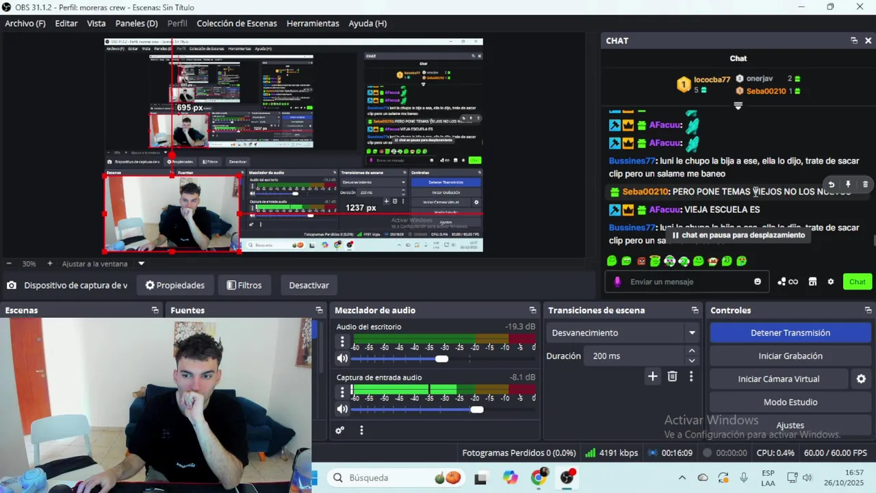Image resolution: width=876 pixels, height=493 pixels.
Task: Click the Propiedades button of the source
Action: (x=175, y=286)
